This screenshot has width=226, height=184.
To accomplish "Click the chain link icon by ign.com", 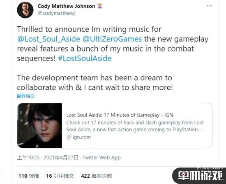I will coord(69,137).
